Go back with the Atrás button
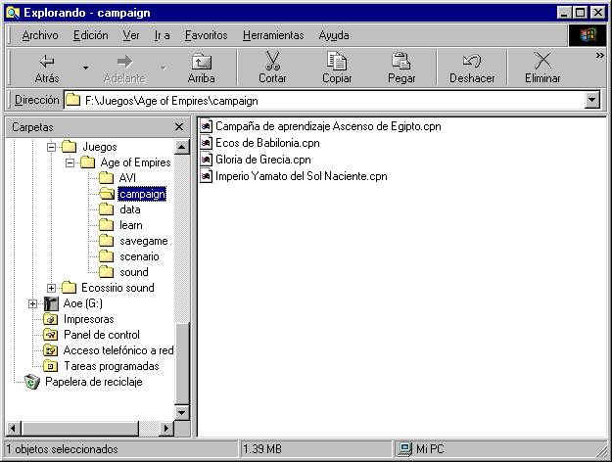Image resolution: width=612 pixels, height=462 pixels. (47, 68)
